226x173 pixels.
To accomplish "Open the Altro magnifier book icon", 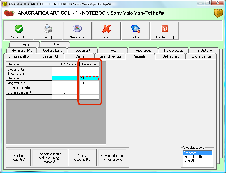I will click(x=136, y=29).
